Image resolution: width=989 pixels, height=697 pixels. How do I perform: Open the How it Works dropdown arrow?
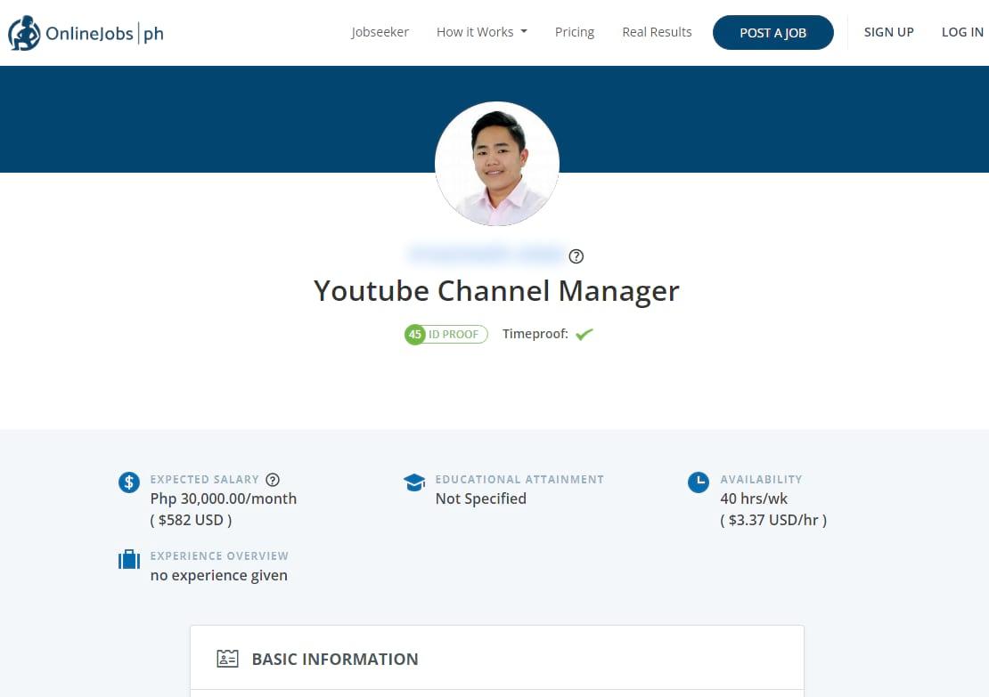524,31
